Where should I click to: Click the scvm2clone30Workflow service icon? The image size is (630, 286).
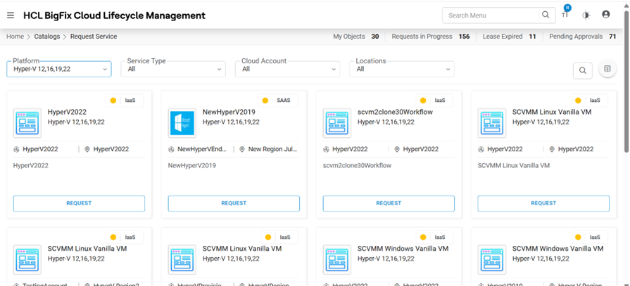tap(337, 123)
